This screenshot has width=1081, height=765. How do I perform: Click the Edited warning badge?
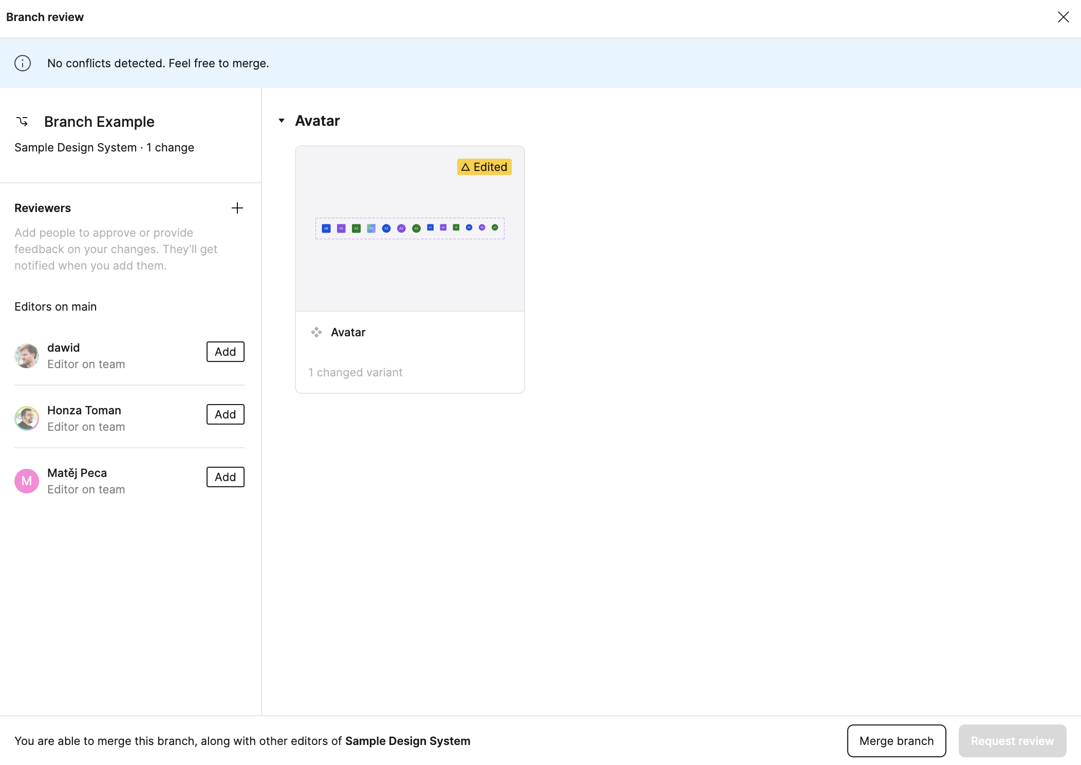click(484, 167)
